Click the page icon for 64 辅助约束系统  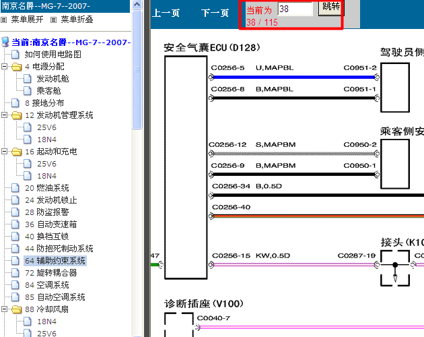click(15, 261)
